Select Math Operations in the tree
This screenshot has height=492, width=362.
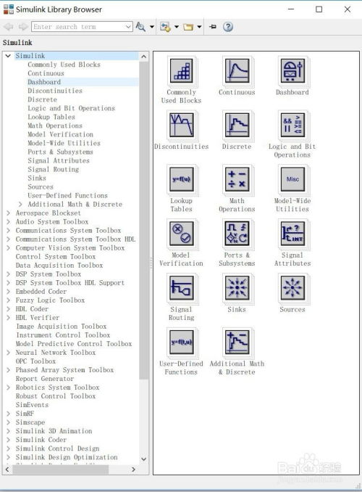pyautogui.click(x=55, y=126)
